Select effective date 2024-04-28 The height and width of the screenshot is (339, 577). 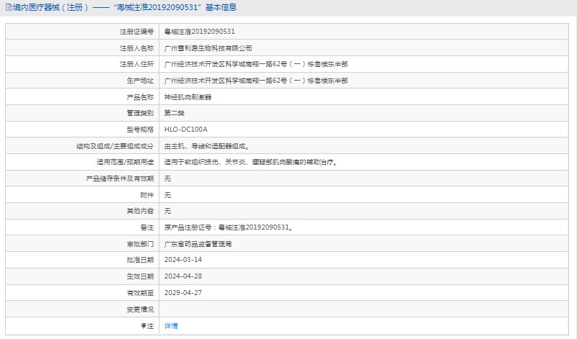183,276
